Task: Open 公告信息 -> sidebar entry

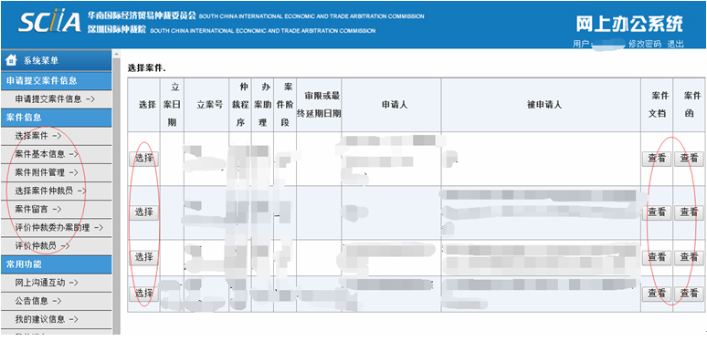Action: coord(56,301)
